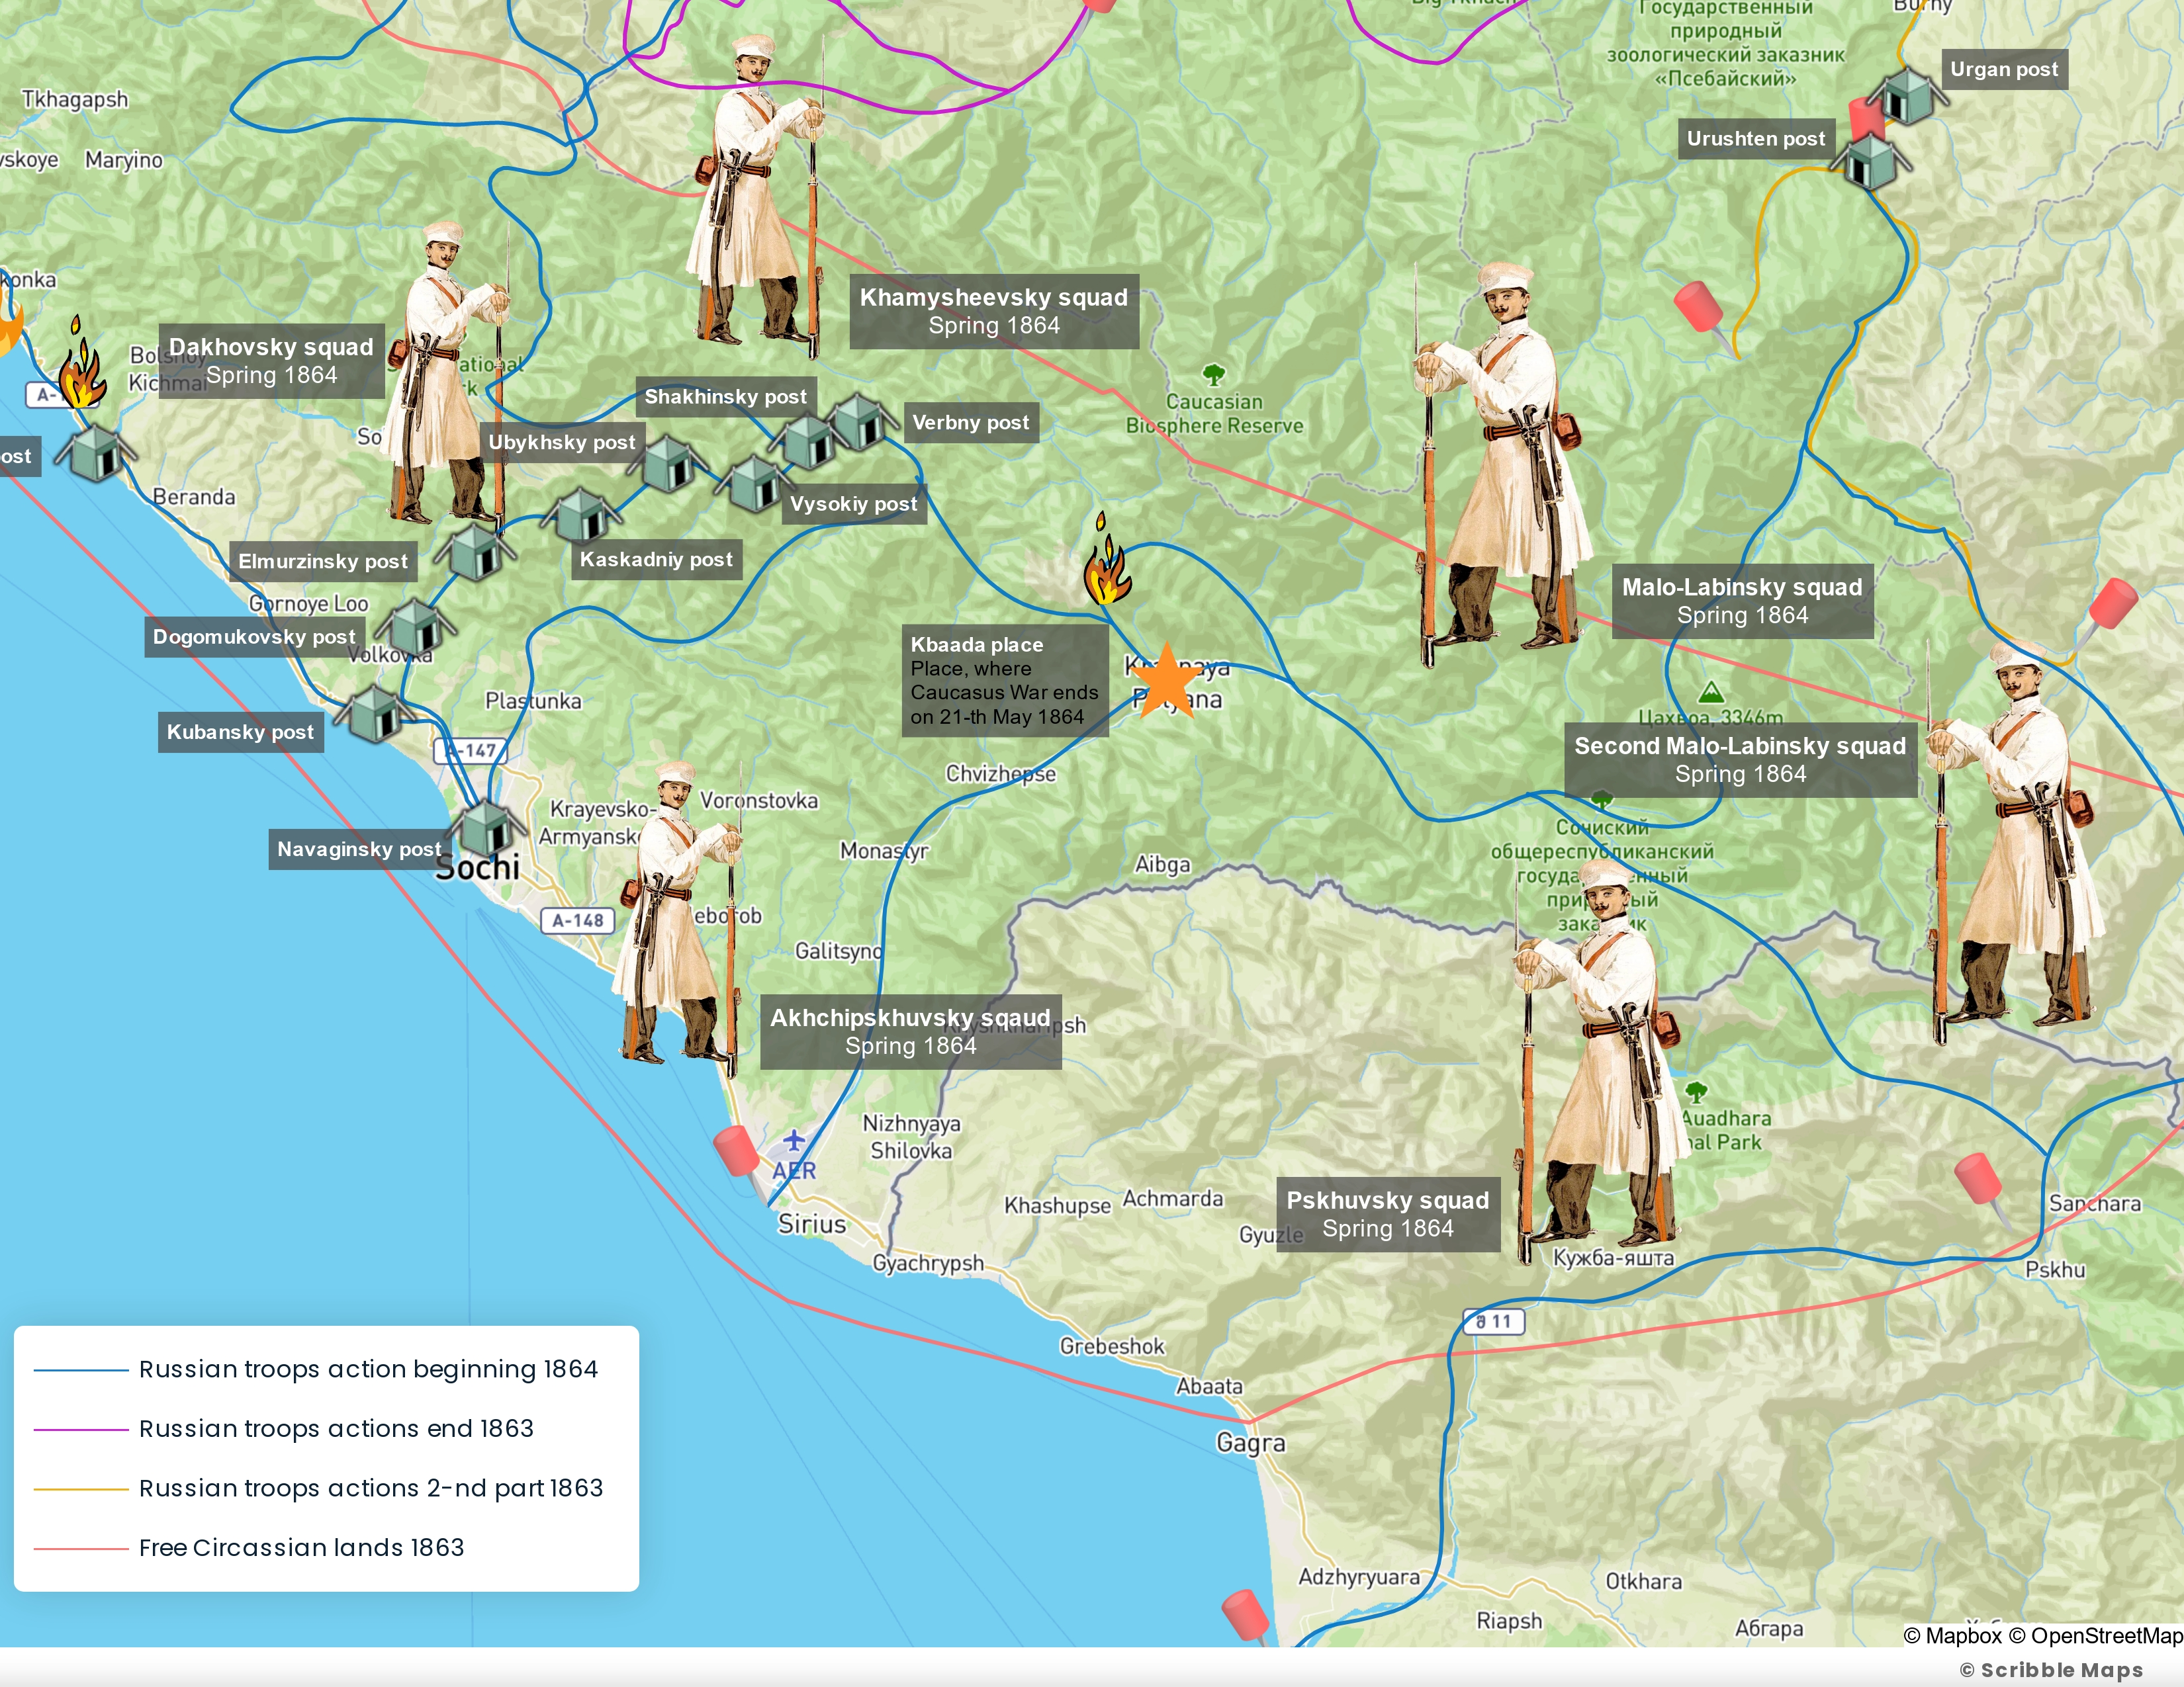Click the tent icon on coast near Beranda

click(x=96, y=452)
